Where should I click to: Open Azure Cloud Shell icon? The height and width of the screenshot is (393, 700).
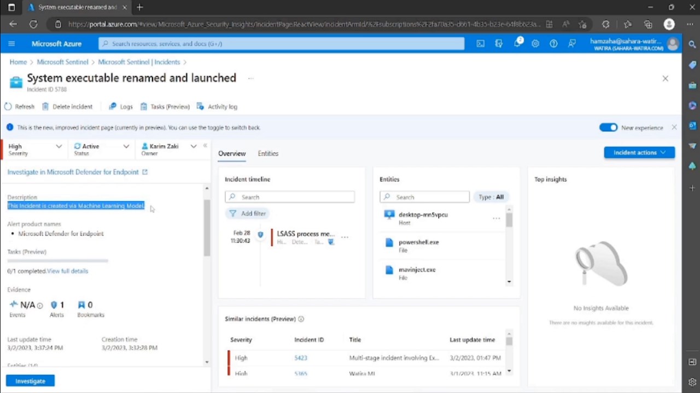[480, 44]
